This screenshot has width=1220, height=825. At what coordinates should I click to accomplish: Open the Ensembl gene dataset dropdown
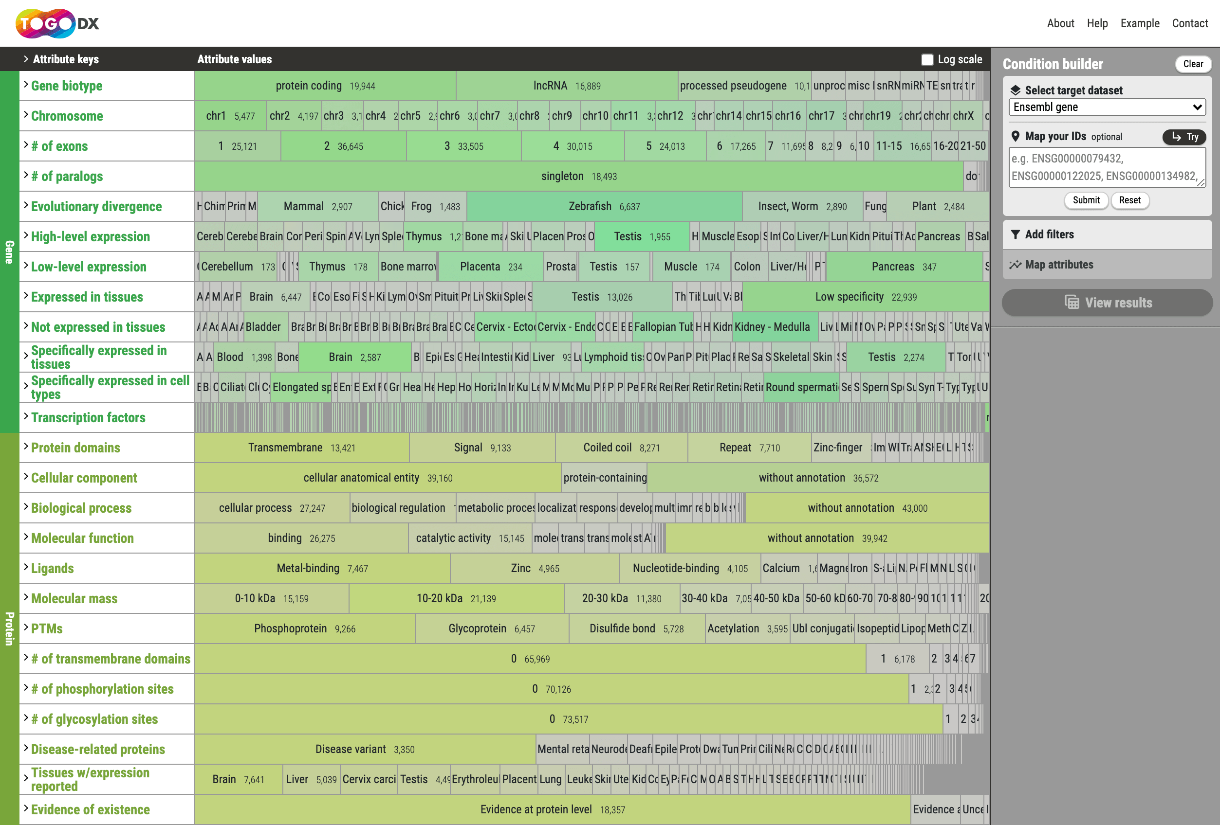click(x=1107, y=107)
